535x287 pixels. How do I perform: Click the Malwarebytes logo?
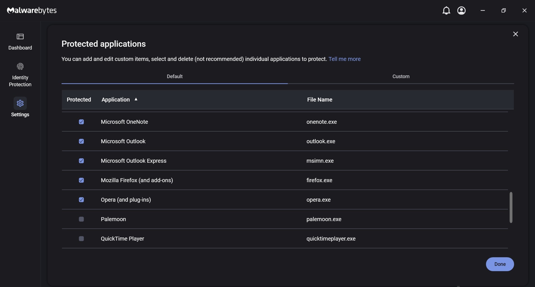pyautogui.click(x=32, y=11)
